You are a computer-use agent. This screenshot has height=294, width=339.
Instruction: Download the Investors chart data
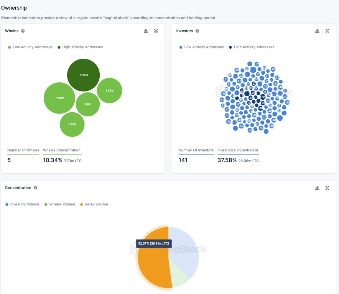pyautogui.click(x=317, y=31)
